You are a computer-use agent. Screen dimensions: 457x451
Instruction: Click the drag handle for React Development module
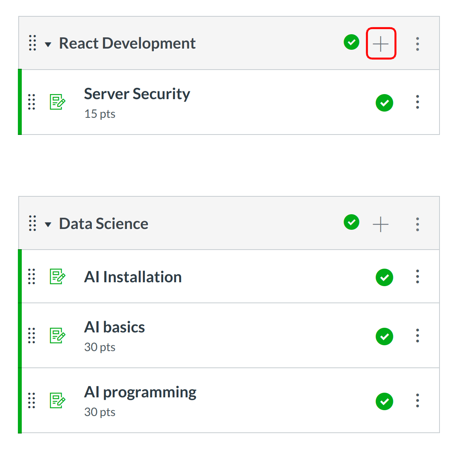[33, 43]
